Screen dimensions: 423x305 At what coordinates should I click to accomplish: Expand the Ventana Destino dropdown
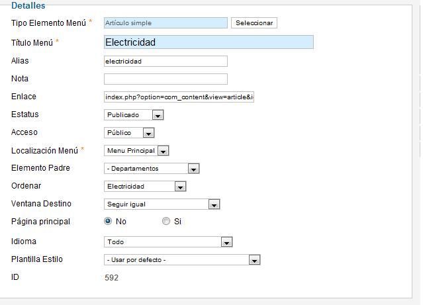162,204
